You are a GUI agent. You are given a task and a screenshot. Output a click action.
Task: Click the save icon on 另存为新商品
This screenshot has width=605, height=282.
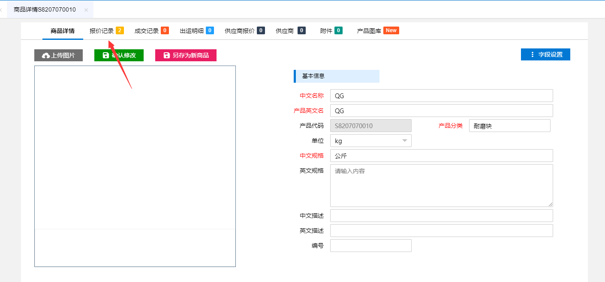tap(167, 55)
